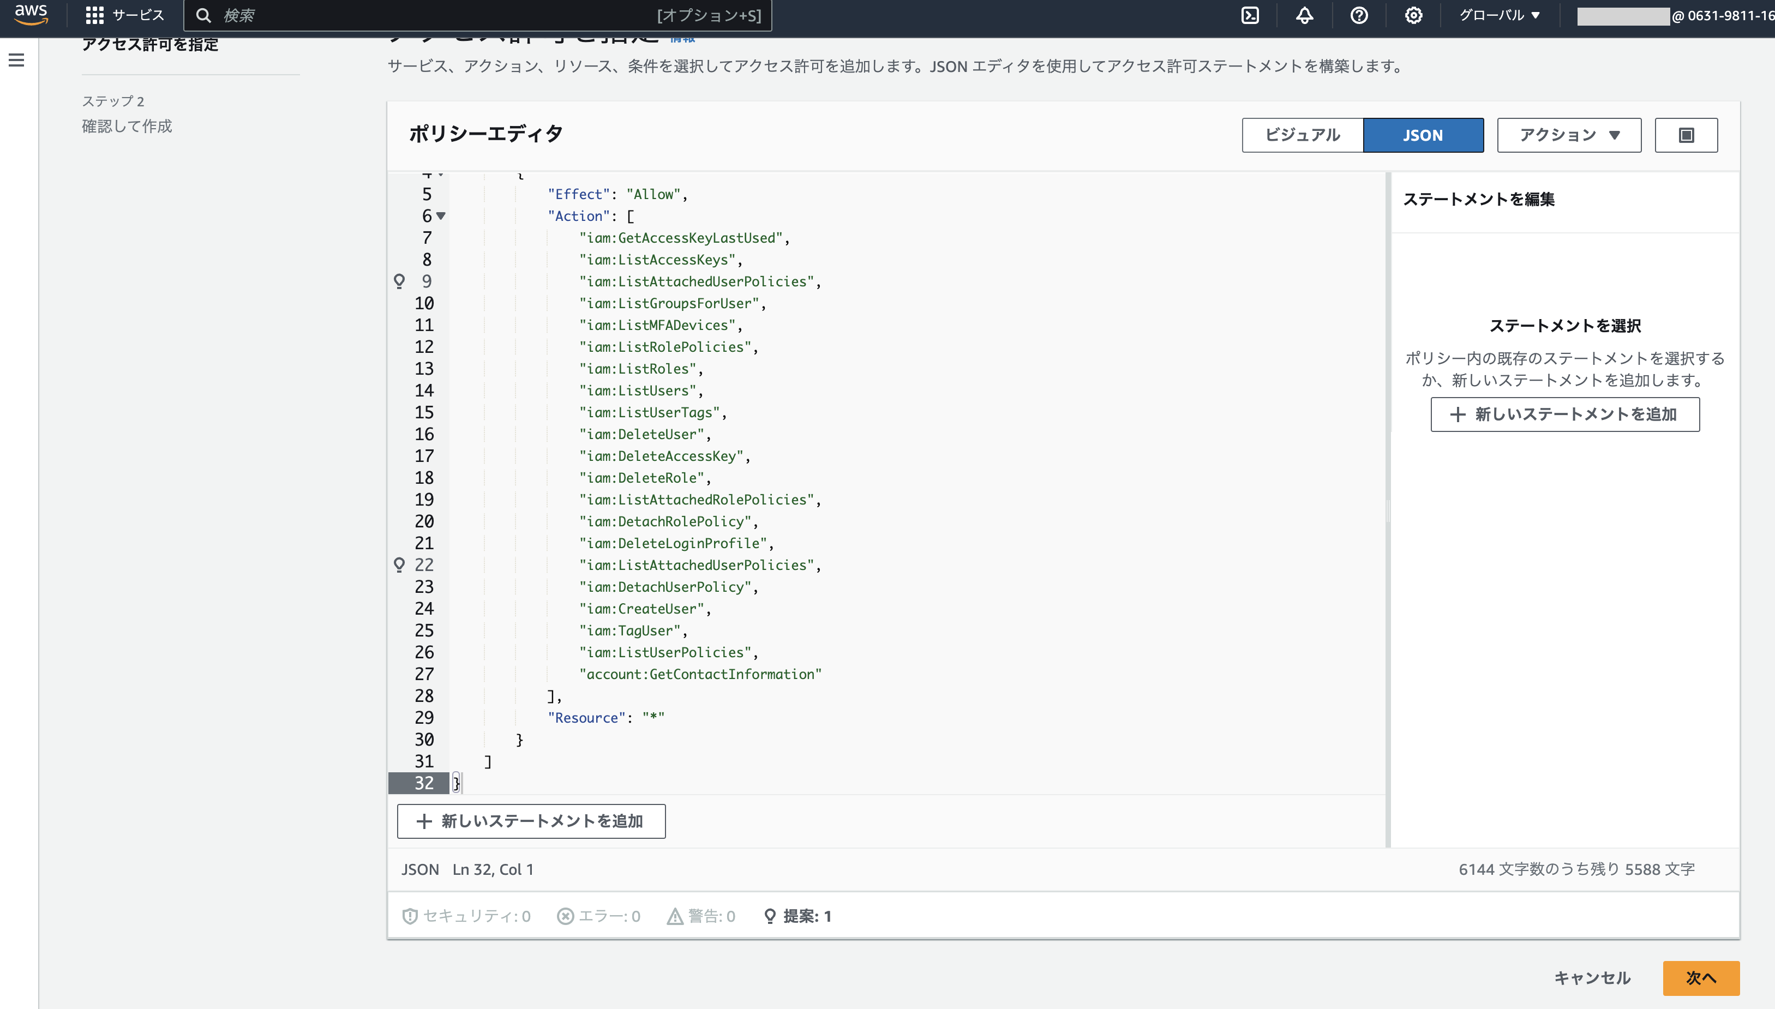The width and height of the screenshot is (1775, 1009).
Task: Open the account menu dropdown
Action: [x=1675, y=15]
